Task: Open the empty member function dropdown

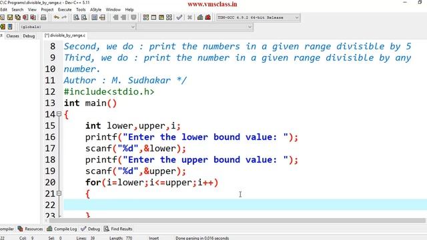Action: coord(195,27)
